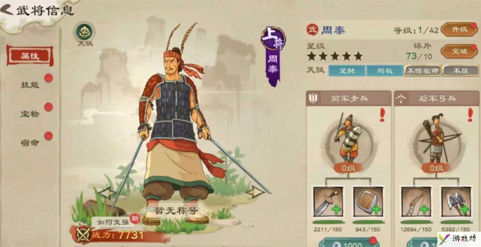
Task: Open the 宝物 tab
Action: pos(30,114)
